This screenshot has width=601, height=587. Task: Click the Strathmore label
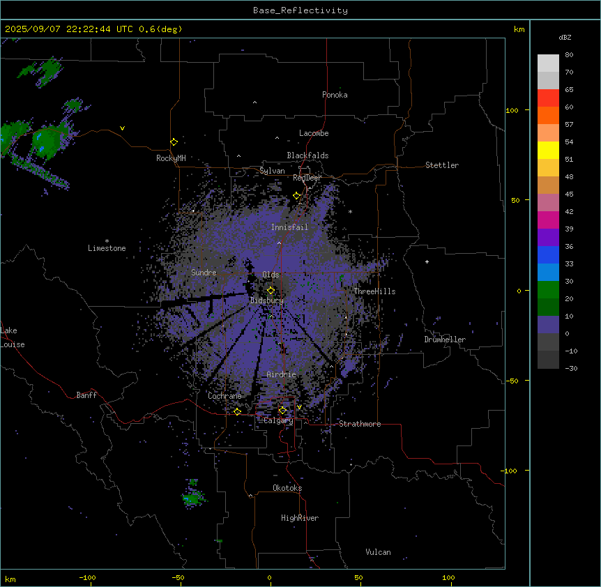click(360, 424)
